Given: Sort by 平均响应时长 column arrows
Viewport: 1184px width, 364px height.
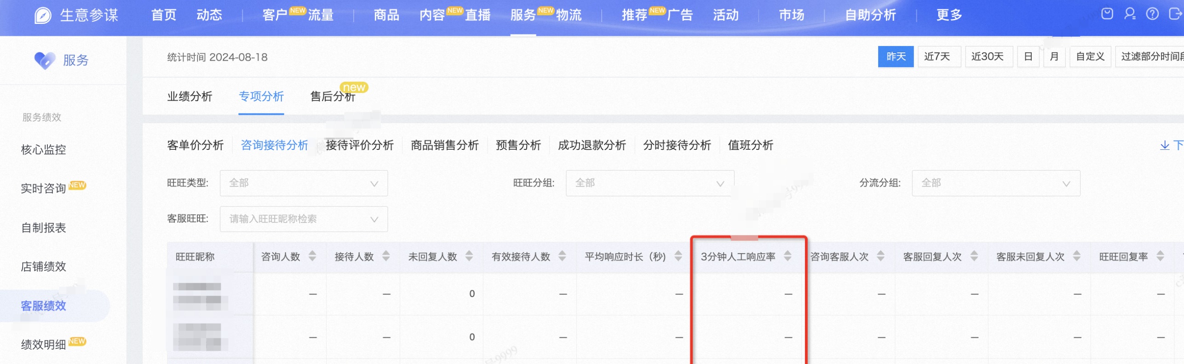Looking at the screenshot, I should pyautogui.click(x=678, y=256).
